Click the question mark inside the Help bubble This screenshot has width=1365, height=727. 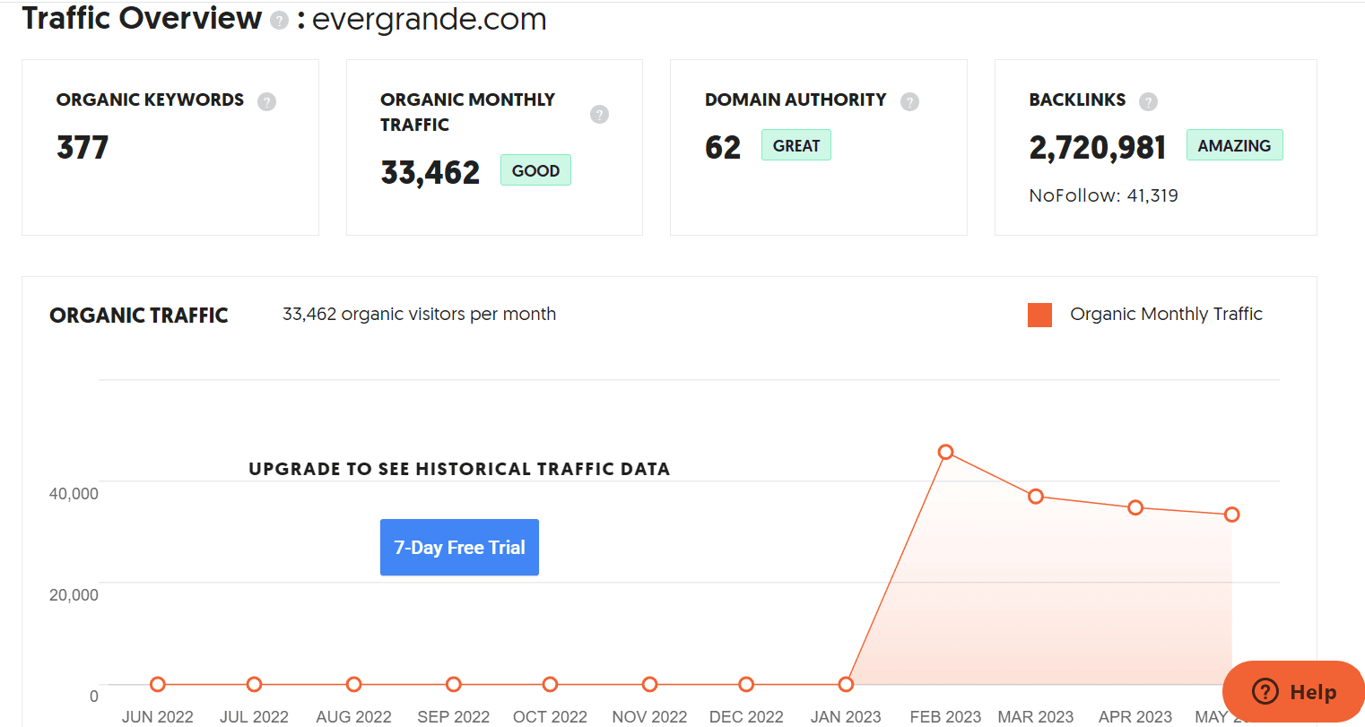click(x=1265, y=692)
